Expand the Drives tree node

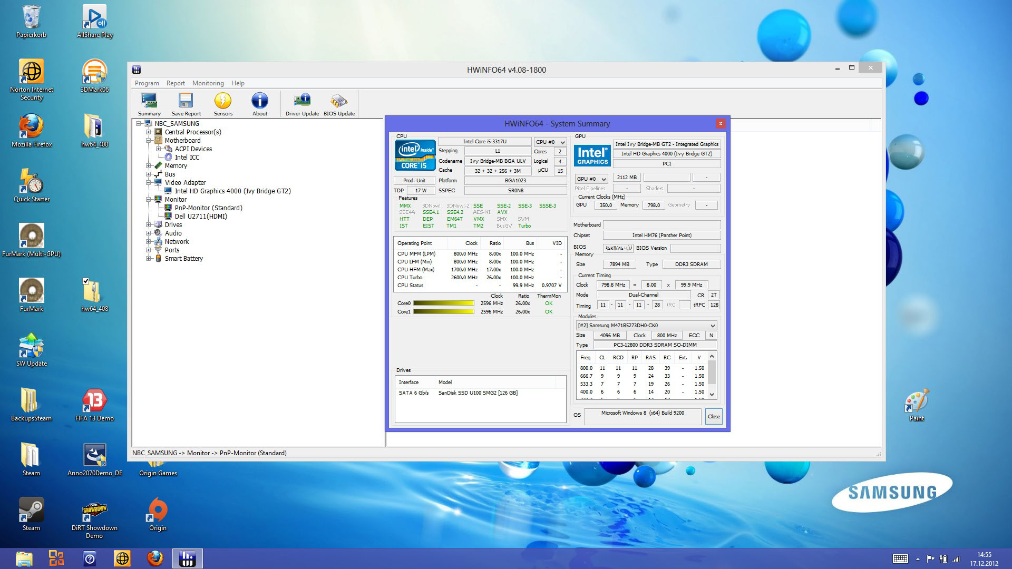point(149,225)
